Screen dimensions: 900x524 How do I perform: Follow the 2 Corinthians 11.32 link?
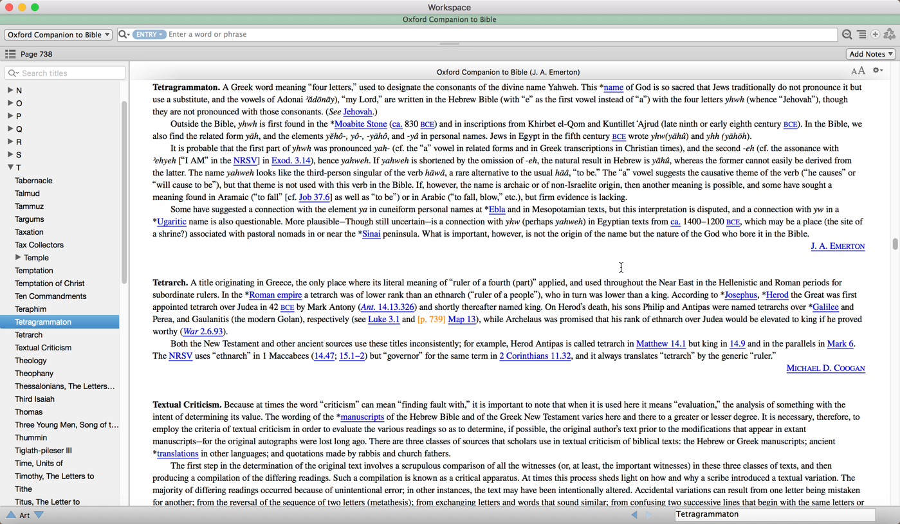click(535, 356)
